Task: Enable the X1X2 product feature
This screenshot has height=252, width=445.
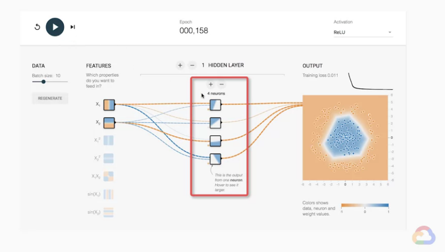Action: pos(108,176)
